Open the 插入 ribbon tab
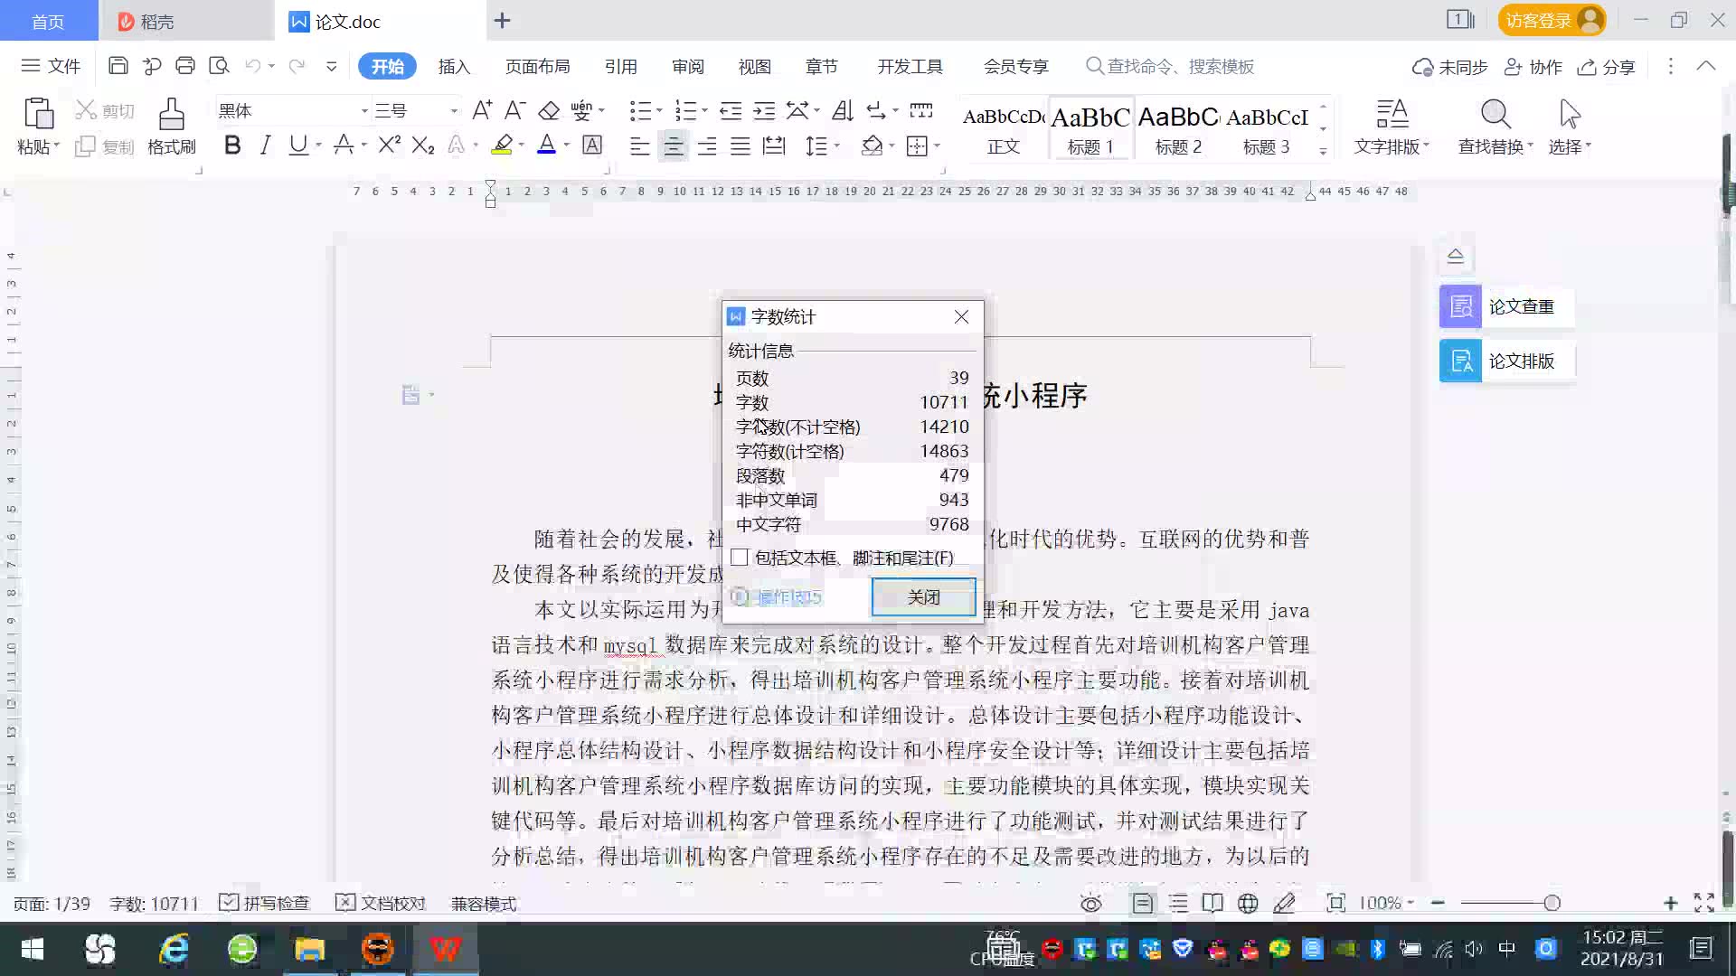 (x=454, y=66)
